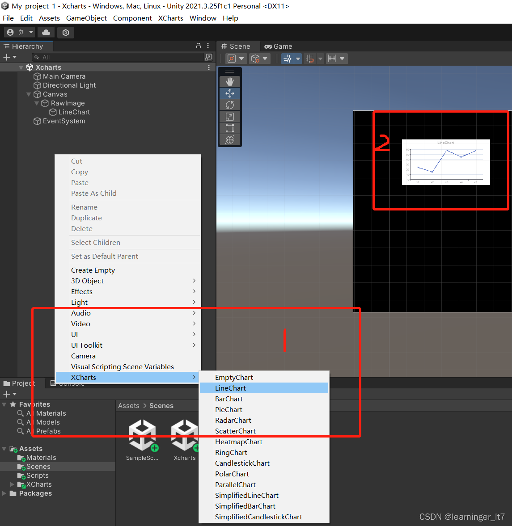The image size is (512, 526).
Task: Expand the XCharts folder in Project
Action: (x=12, y=484)
